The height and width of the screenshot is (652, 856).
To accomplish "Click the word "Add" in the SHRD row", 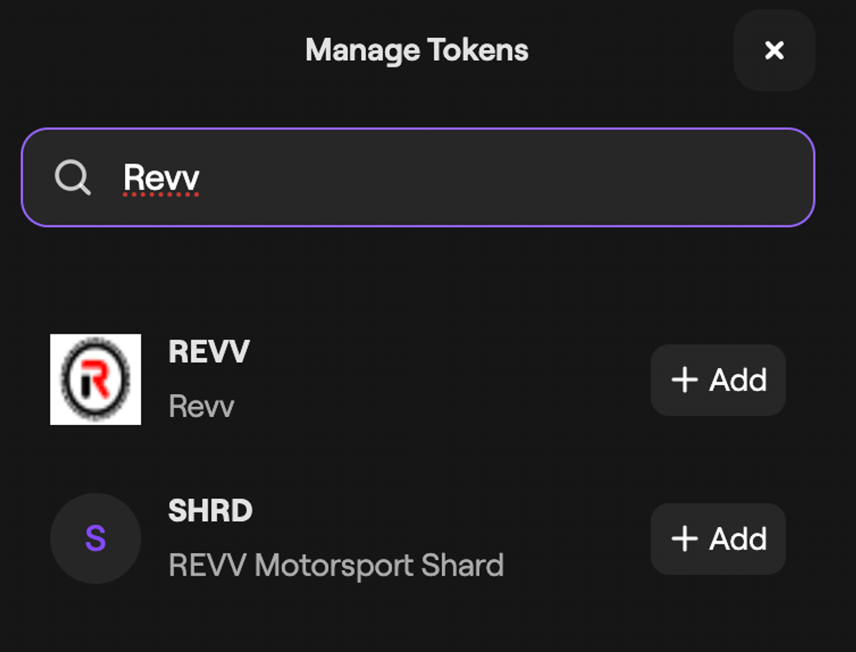I will [738, 539].
